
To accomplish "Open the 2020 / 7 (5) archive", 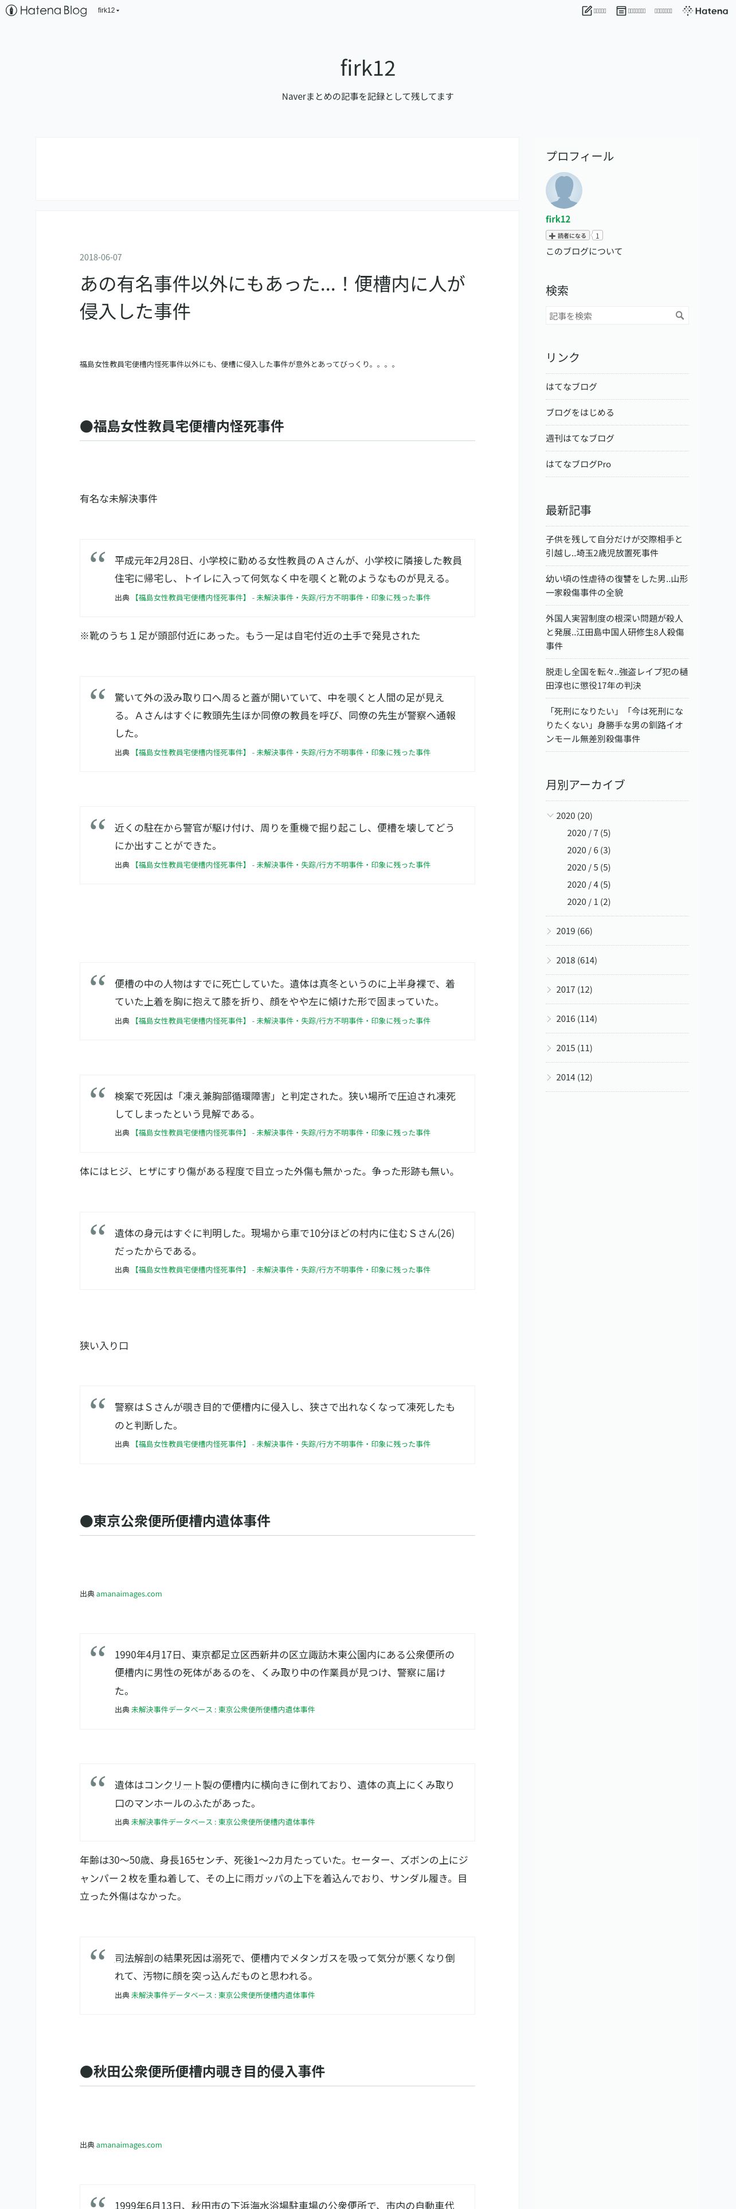I will pyautogui.click(x=589, y=833).
